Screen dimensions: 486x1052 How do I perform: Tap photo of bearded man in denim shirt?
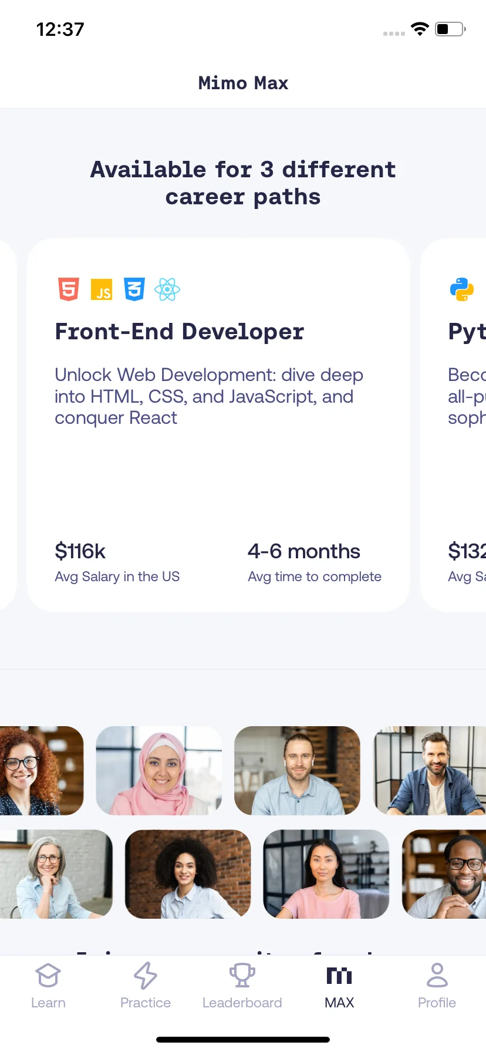[x=430, y=771]
